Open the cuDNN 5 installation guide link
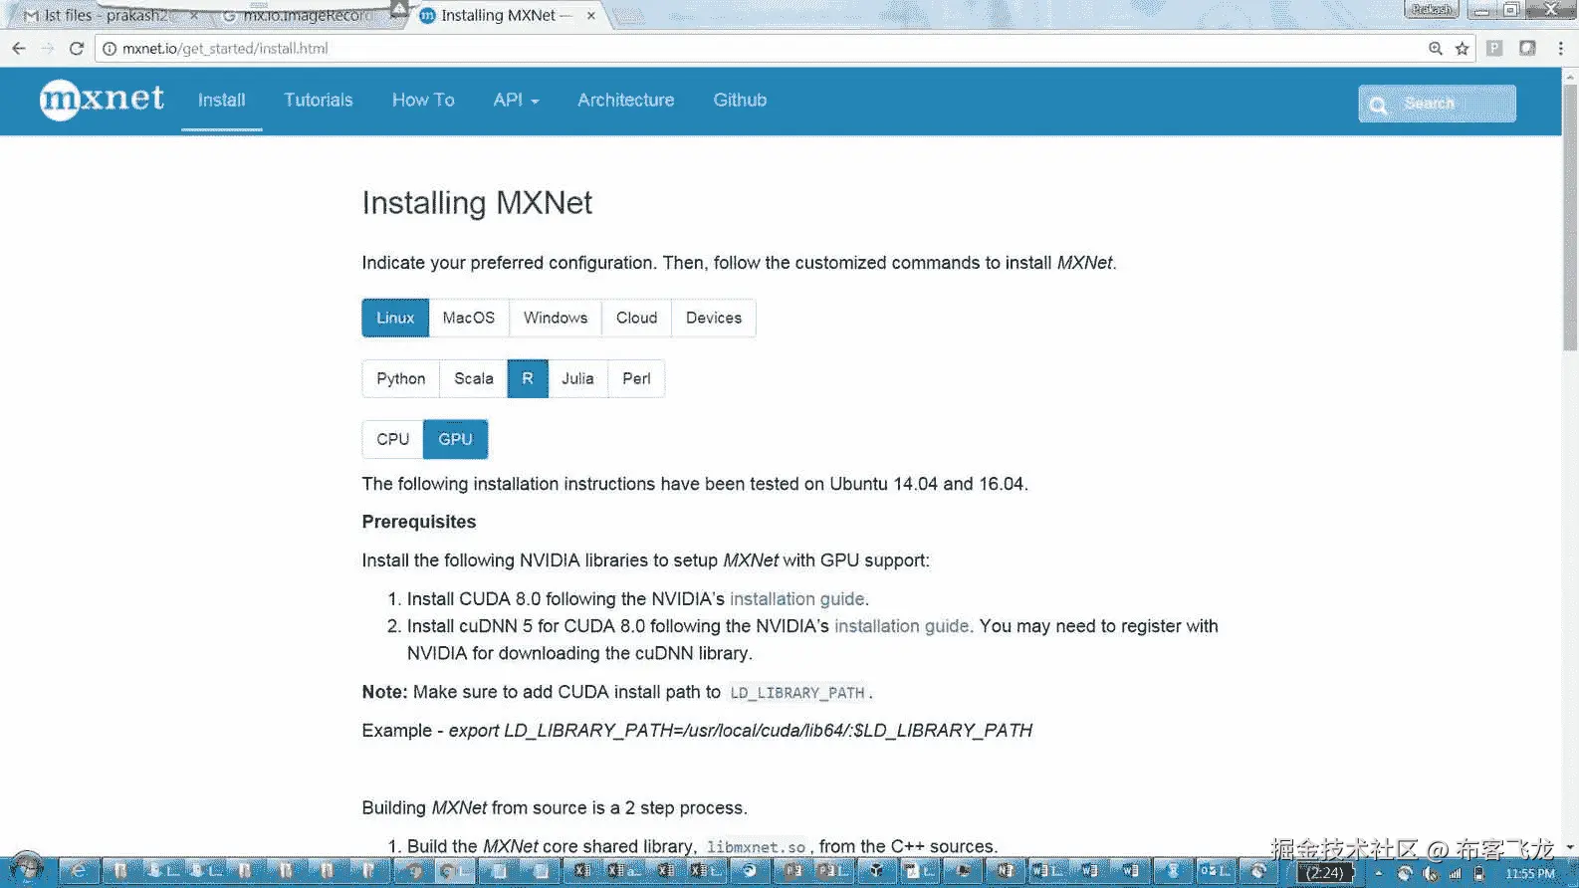This screenshot has width=1579, height=888. click(x=901, y=626)
